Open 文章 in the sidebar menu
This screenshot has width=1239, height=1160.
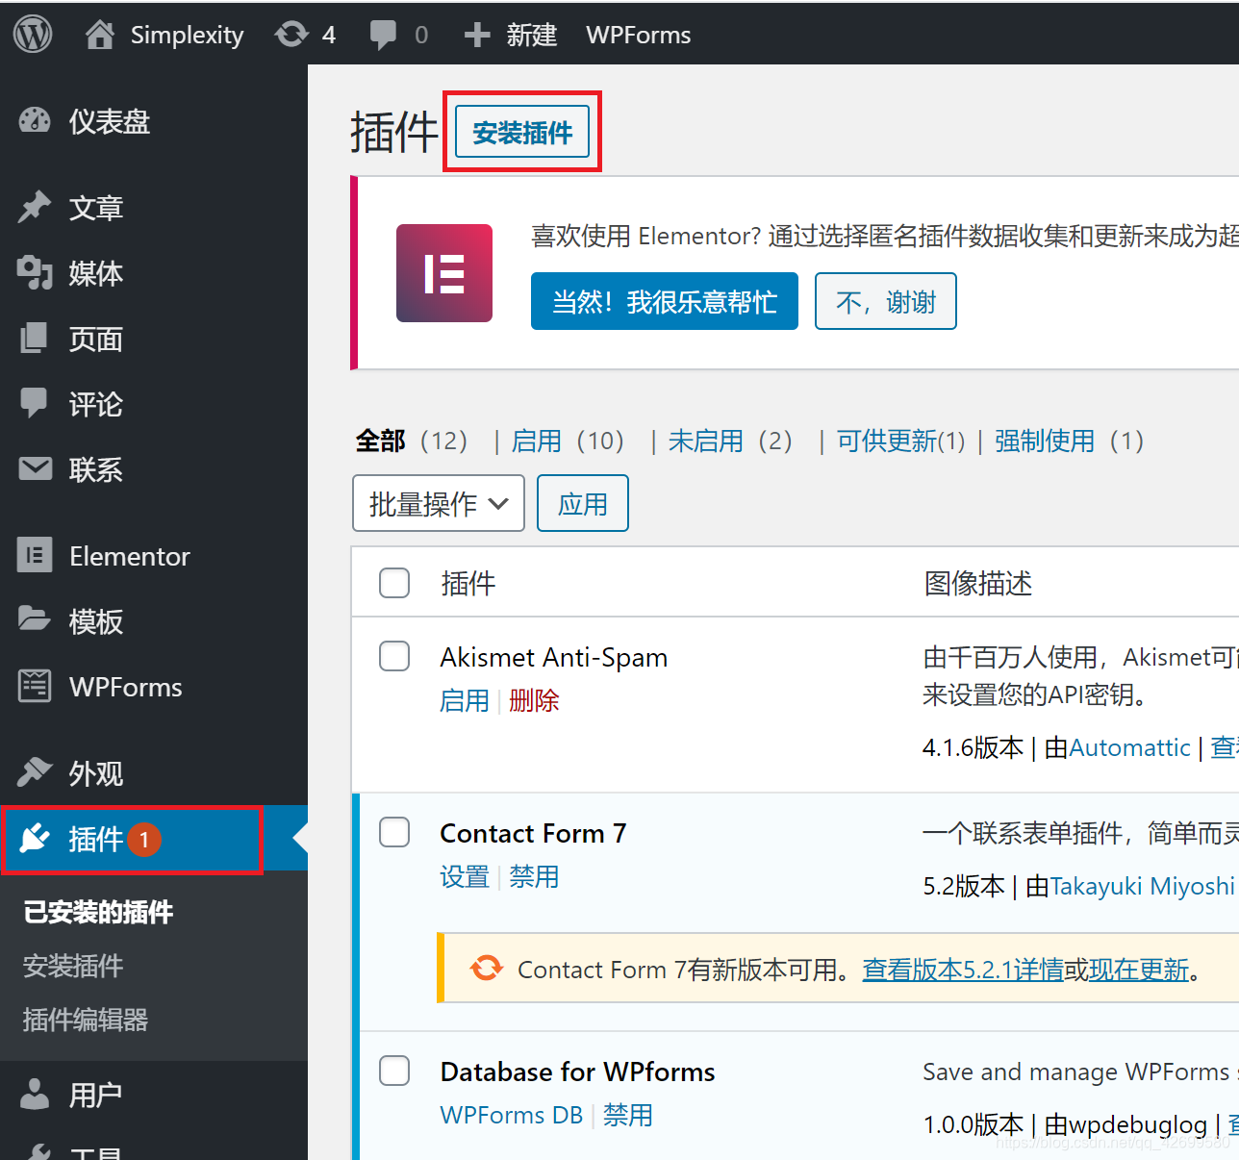(x=96, y=208)
